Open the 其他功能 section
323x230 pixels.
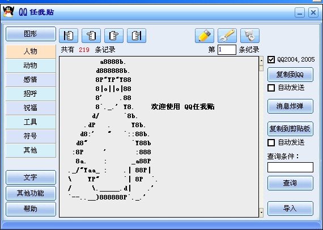(31, 193)
